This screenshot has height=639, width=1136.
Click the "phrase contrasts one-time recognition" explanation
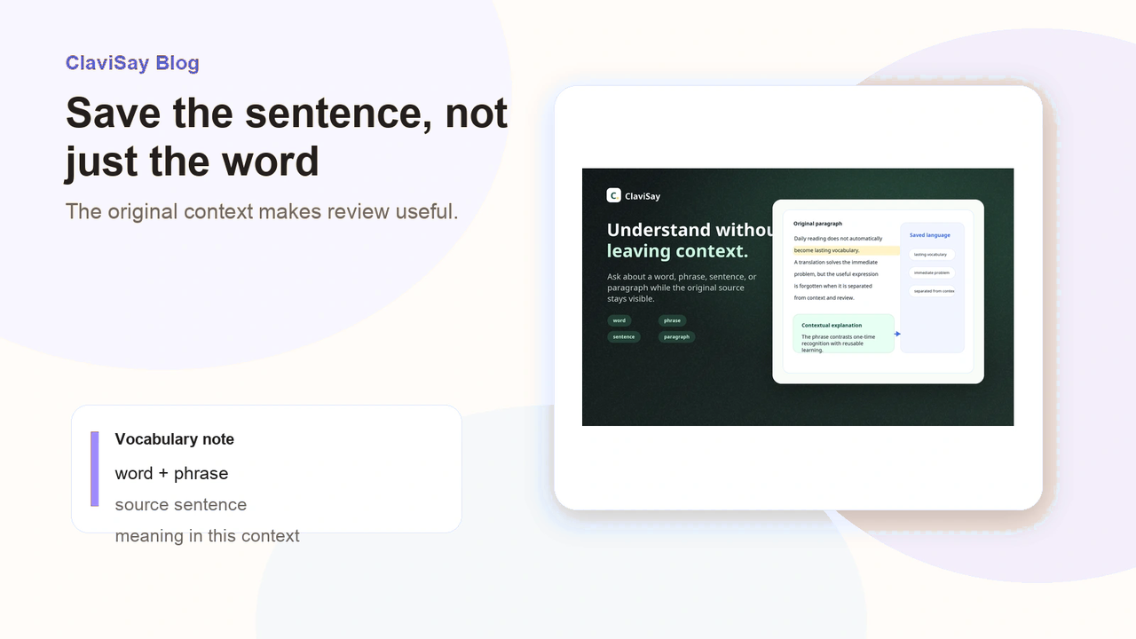pos(838,343)
